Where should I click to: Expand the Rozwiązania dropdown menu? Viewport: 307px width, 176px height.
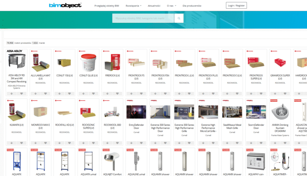pyautogui.click(x=134, y=6)
